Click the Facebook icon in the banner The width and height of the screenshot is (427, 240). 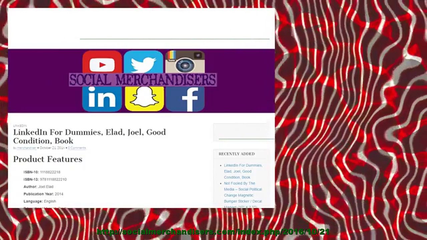[x=185, y=99]
